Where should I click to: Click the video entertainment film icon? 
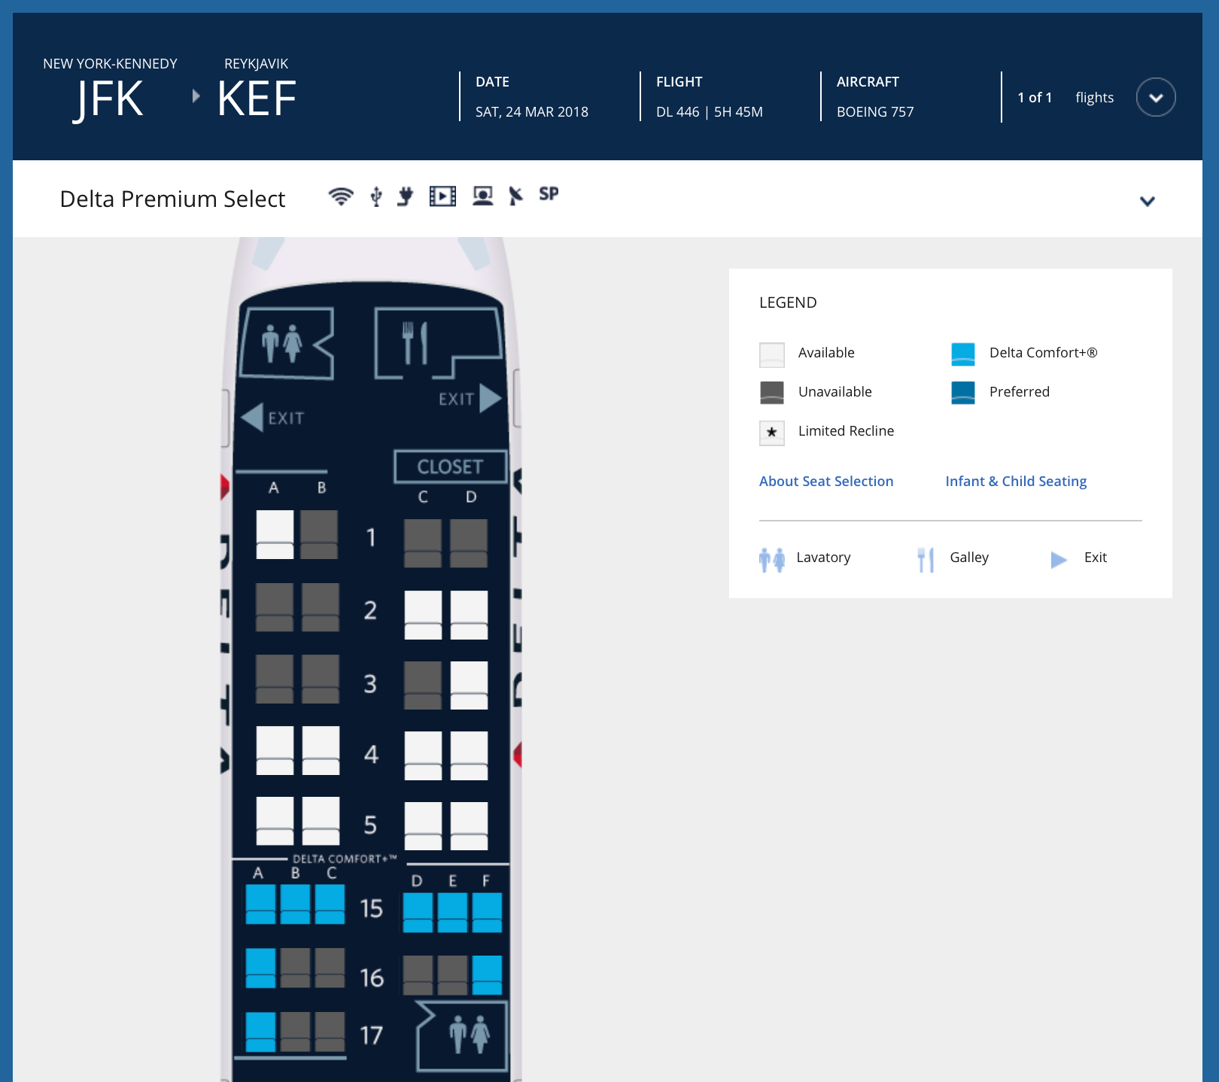[x=442, y=196]
